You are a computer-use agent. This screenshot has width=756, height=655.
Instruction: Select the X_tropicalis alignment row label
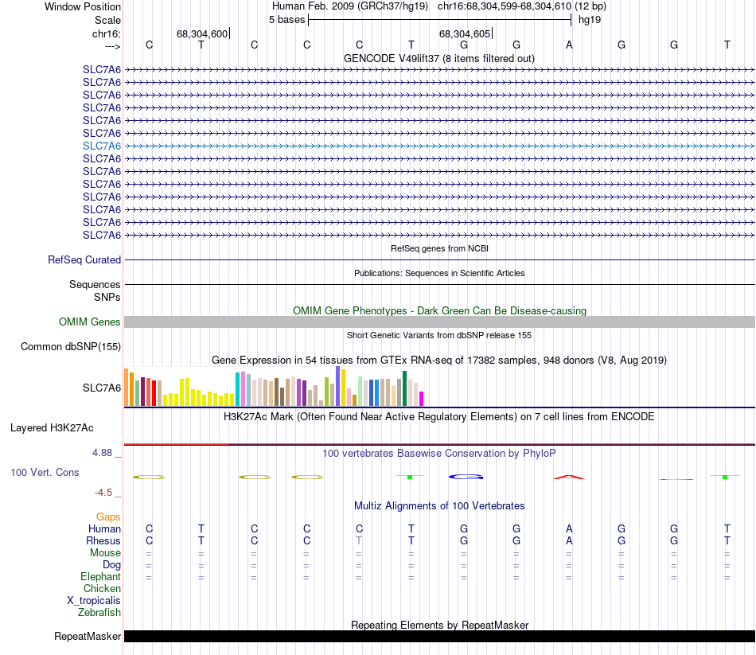pos(94,601)
